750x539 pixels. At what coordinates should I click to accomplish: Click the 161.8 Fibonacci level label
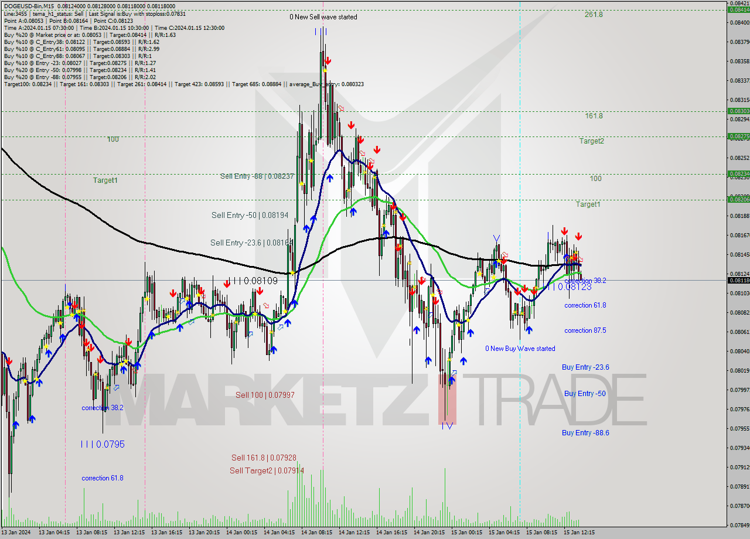click(x=594, y=116)
